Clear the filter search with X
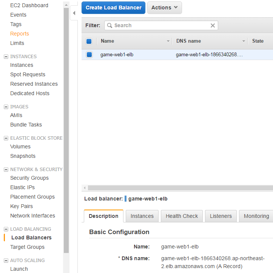Image resolution: width=273 pixels, height=273 pixels. click(213, 25)
